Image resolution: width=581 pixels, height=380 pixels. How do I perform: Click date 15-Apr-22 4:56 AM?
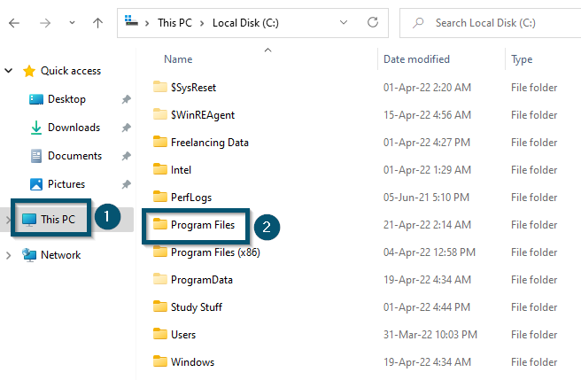click(x=427, y=115)
